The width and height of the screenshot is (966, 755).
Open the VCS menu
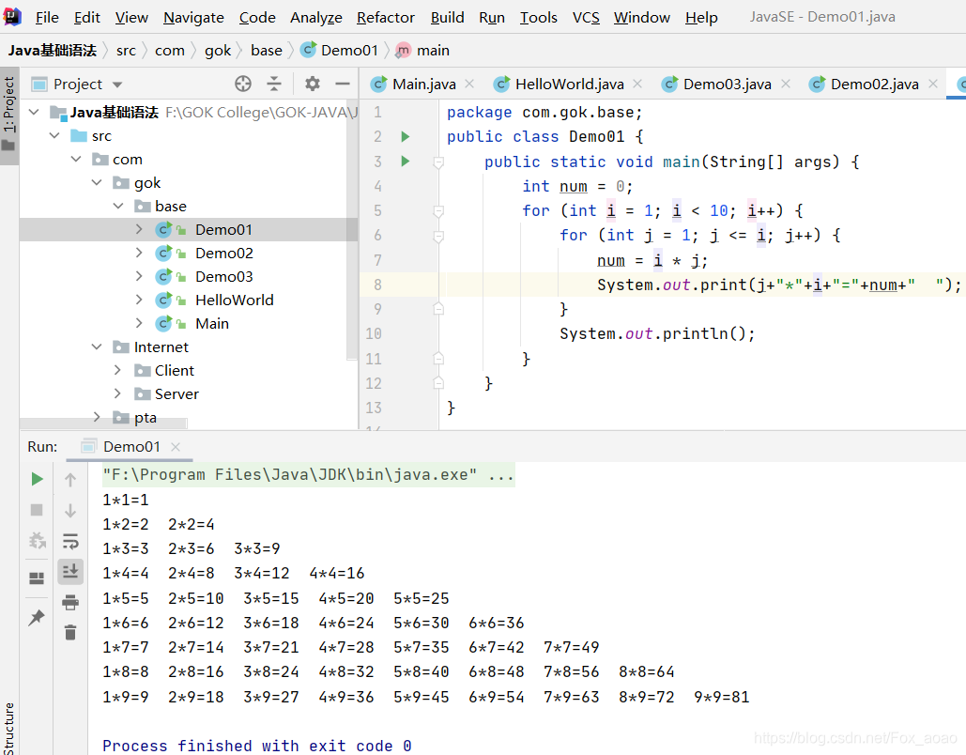586,17
